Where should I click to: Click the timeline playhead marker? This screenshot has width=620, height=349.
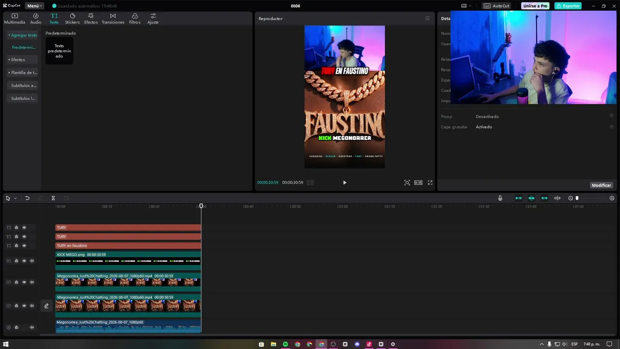click(x=201, y=206)
